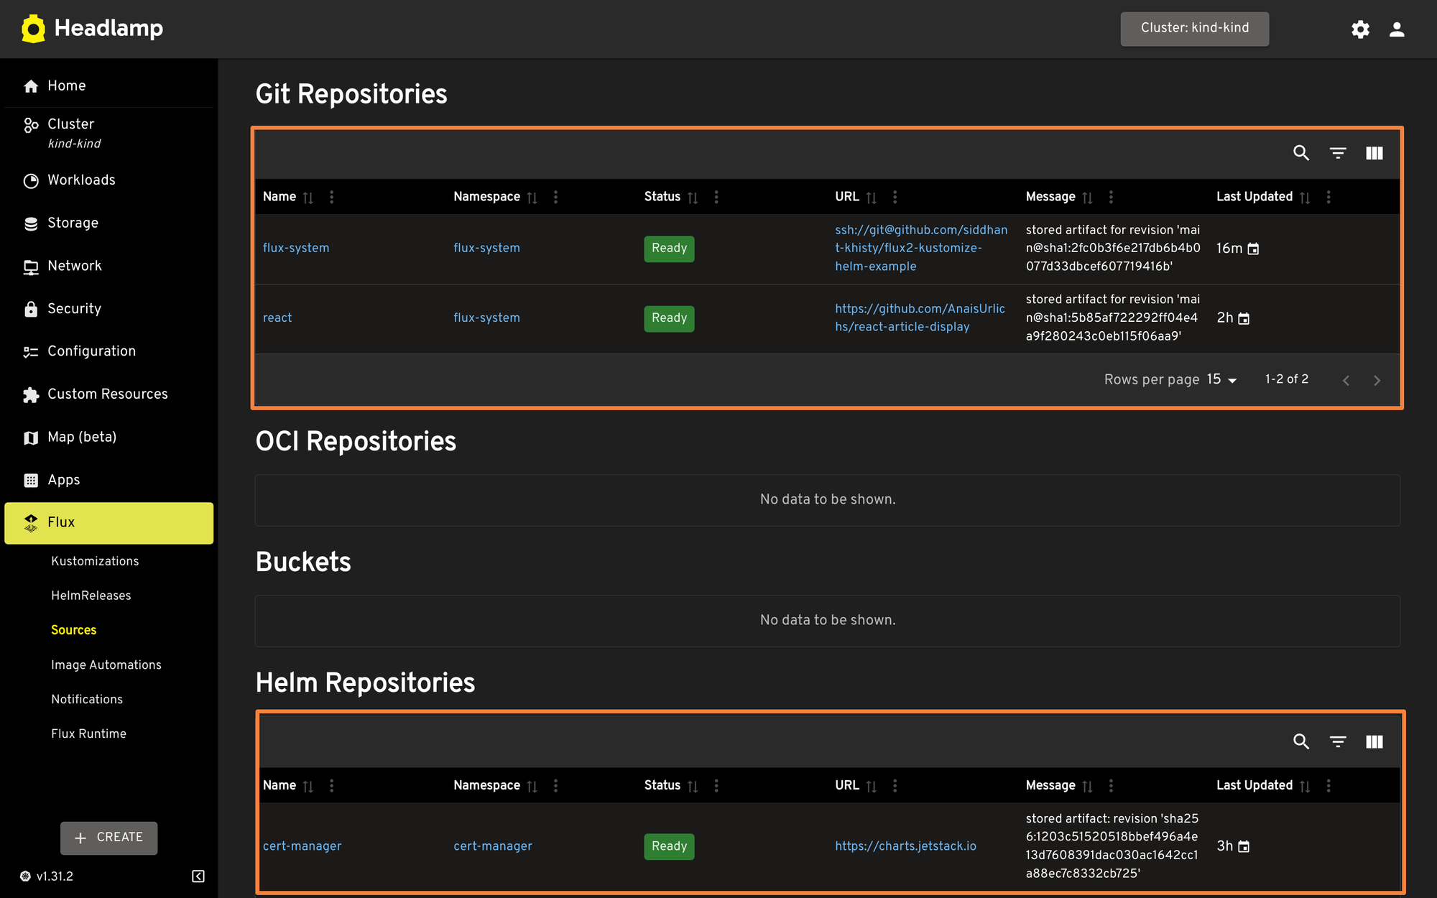1437x898 pixels.
Task: Open Security section
Action: pyautogui.click(x=108, y=309)
